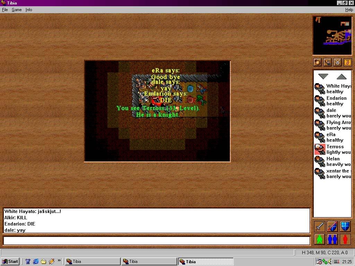Click the tray volume speaker icon
The image size is (355, 266).
(x=330, y=262)
